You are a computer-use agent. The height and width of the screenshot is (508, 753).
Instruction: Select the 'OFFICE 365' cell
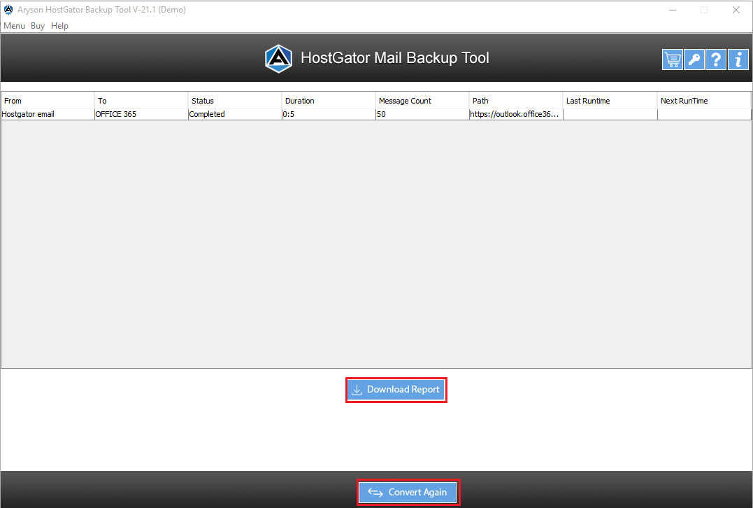coord(141,114)
